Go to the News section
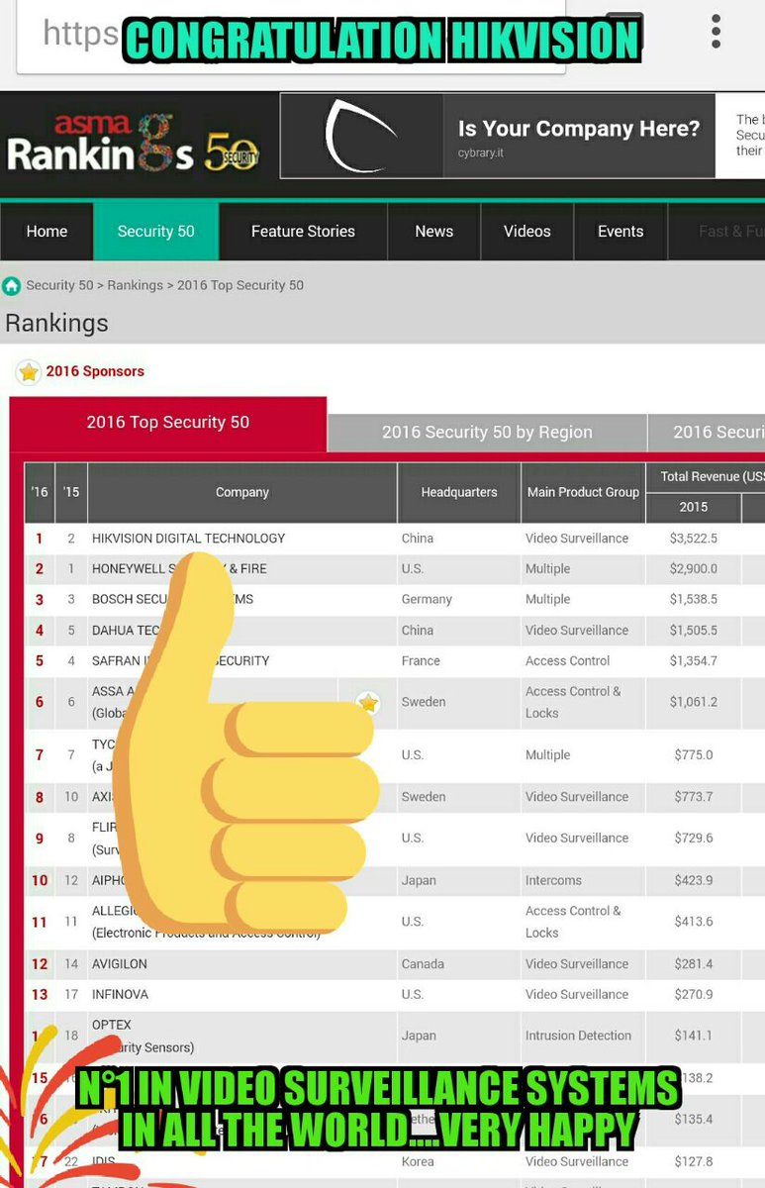Image resolution: width=765 pixels, height=1188 pixels. [x=434, y=232]
